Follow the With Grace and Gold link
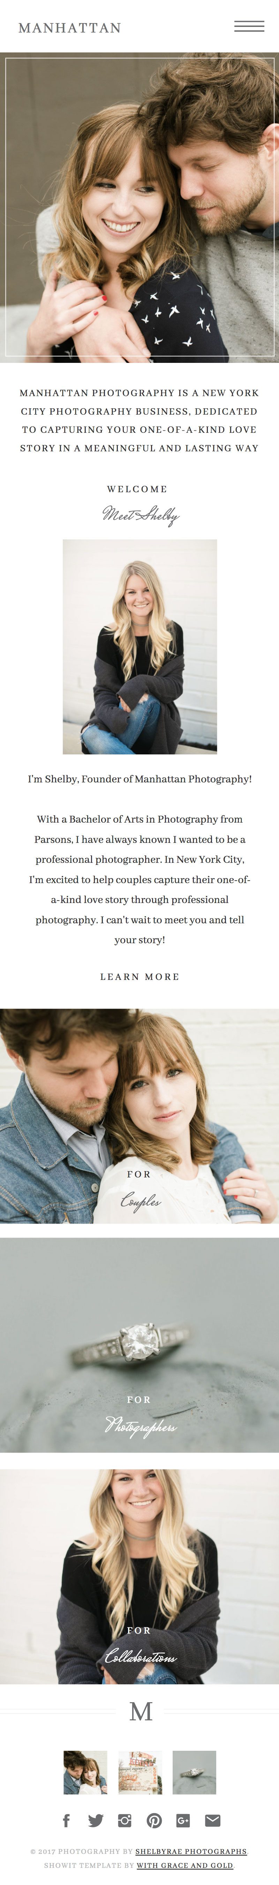This screenshot has width=279, height=1885. [x=185, y=1865]
